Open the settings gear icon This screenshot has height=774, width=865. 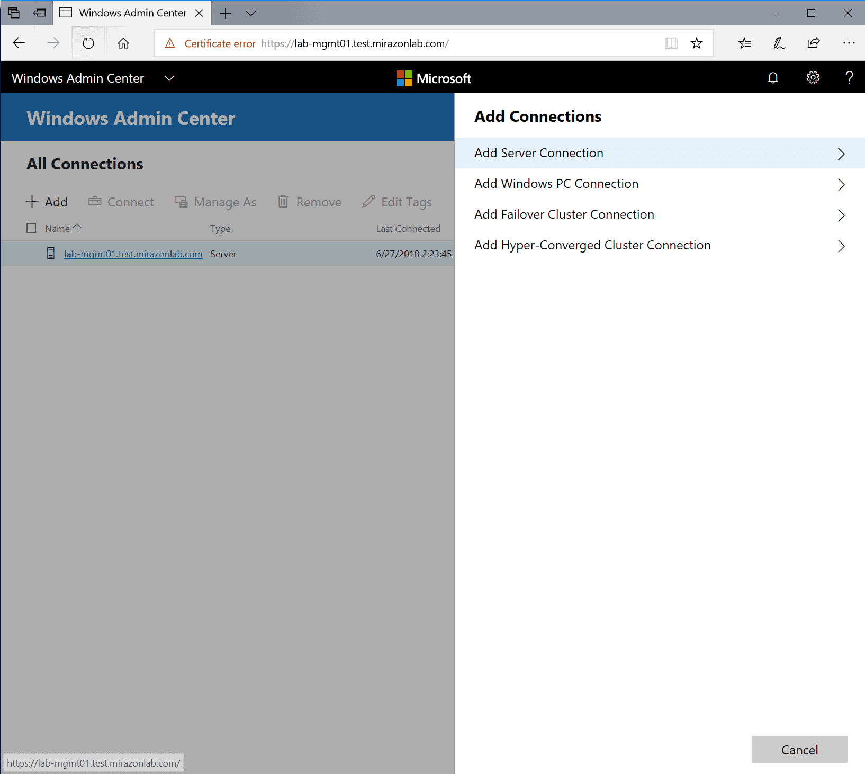tap(813, 78)
